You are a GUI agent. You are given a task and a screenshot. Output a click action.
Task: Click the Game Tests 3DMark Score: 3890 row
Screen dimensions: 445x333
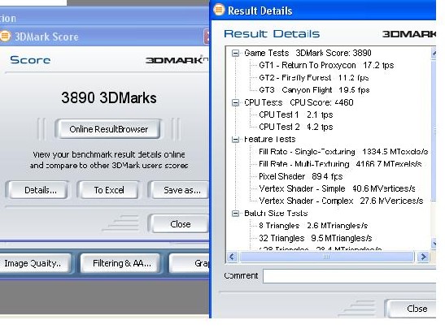308,53
